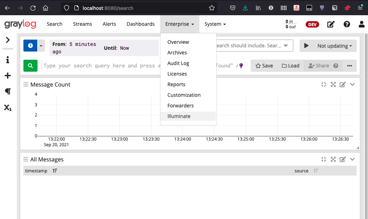Save the current search
Viewport: 368px width, 219px height.
pyautogui.click(x=264, y=66)
